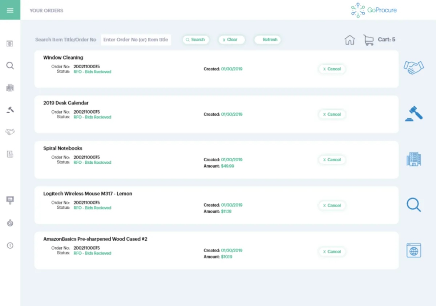Screen dimensions: 436x306
Task: Click the monitor board icon in left sidebar
Action: (x=10, y=200)
